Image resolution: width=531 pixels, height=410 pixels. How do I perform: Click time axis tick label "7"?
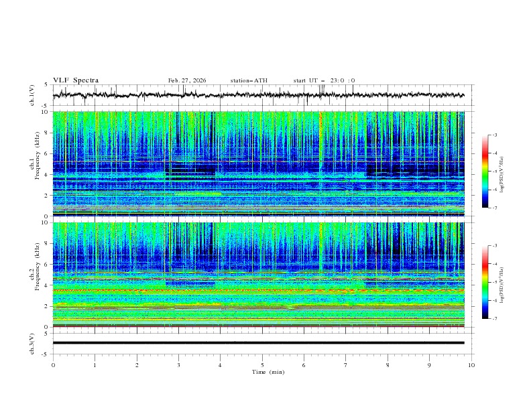click(346, 365)
